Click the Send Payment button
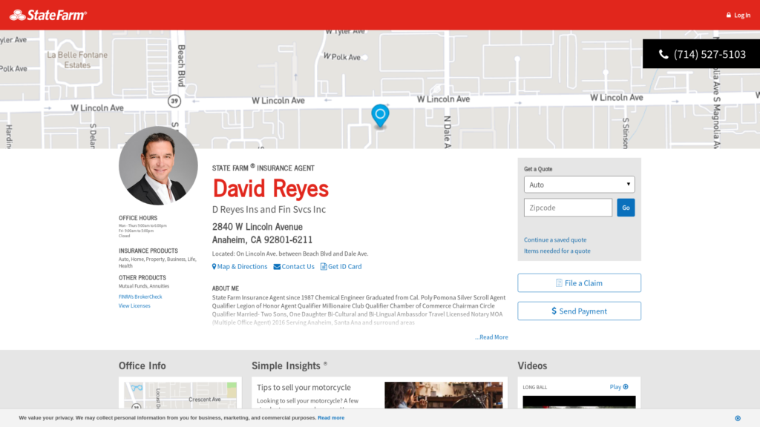This screenshot has height=427, width=760. (579, 311)
